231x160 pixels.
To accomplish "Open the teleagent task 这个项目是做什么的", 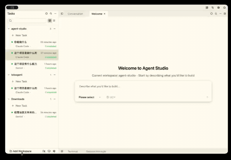I will click(32, 90).
